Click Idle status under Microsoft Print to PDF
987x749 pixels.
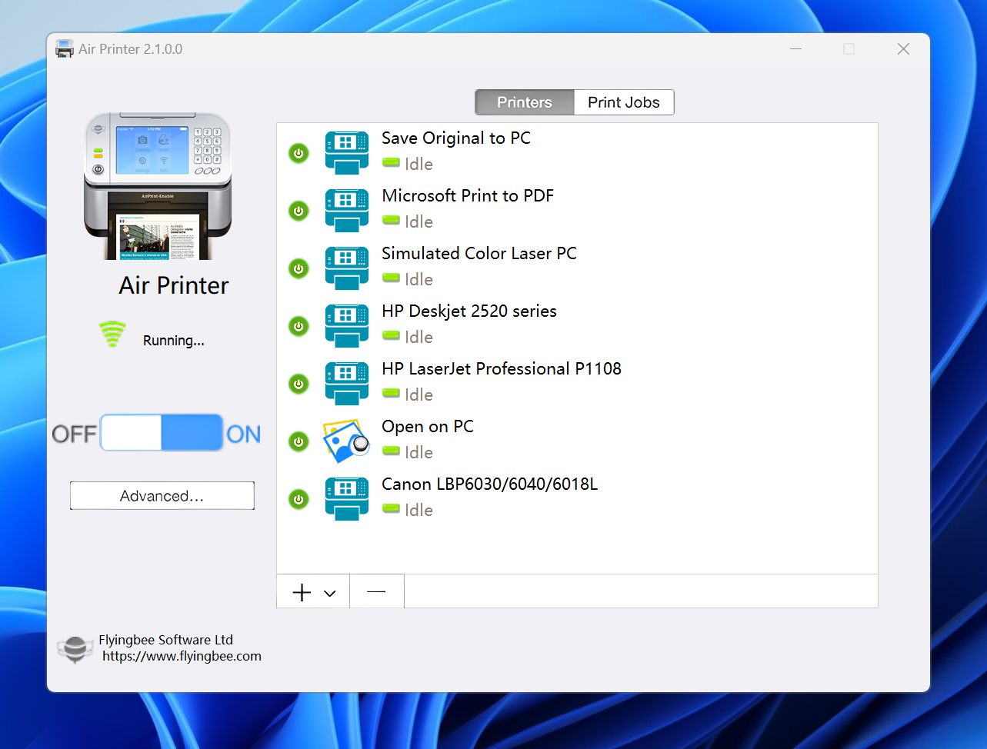tap(418, 221)
